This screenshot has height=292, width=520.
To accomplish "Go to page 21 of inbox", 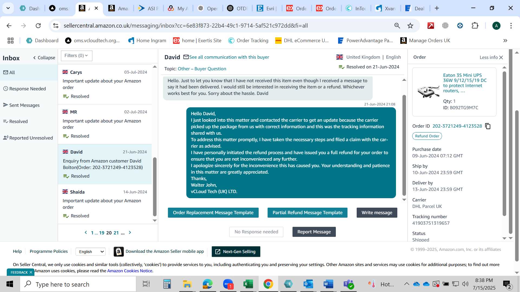I will (116, 233).
